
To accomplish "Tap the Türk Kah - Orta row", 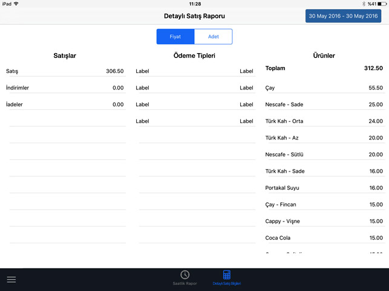I will 324,121.
